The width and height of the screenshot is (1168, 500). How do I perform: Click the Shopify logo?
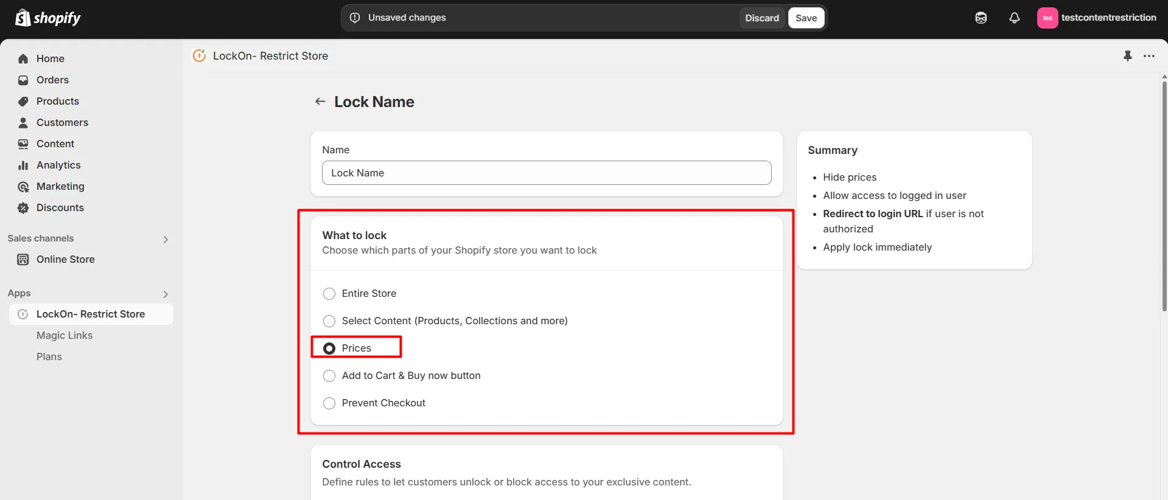point(47,18)
